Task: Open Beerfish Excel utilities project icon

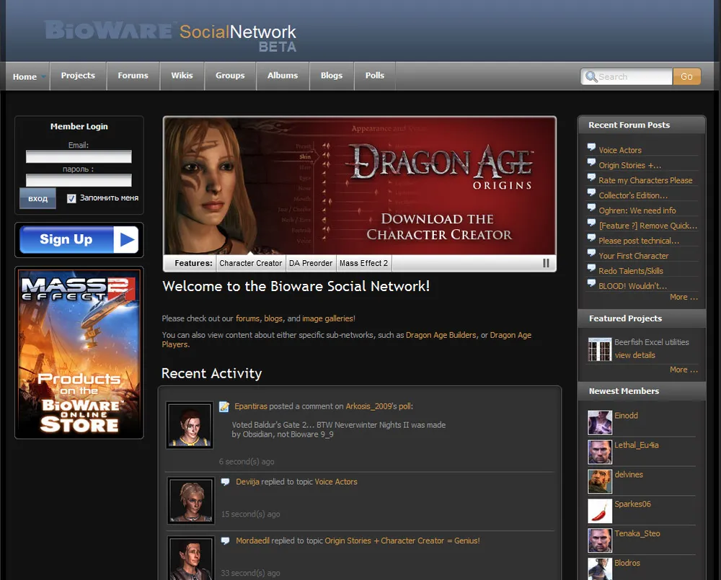Action: [599, 349]
